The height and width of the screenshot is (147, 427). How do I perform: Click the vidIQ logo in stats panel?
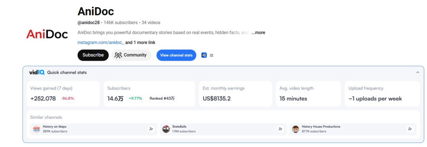pyautogui.click(x=37, y=73)
